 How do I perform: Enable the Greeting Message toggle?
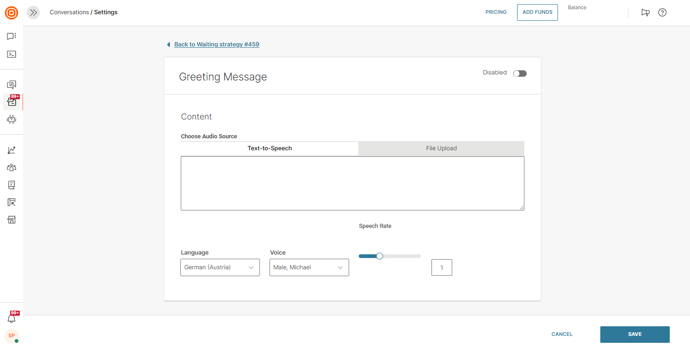pyautogui.click(x=520, y=74)
